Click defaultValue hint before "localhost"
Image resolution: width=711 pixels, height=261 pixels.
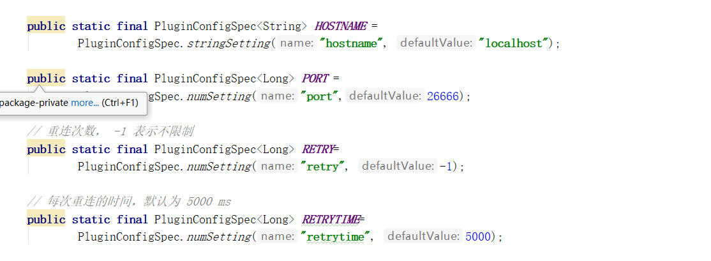click(x=437, y=43)
